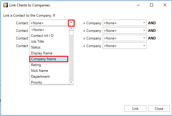Image resolution: width=172 pixels, height=116 pixels.
Task: Select Department from the list
Action: (49, 77)
